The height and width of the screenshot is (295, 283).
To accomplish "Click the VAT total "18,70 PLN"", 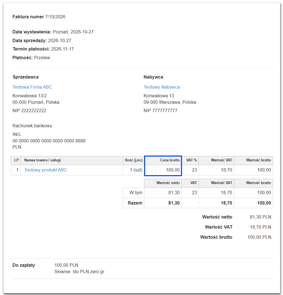I will [260, 227].
